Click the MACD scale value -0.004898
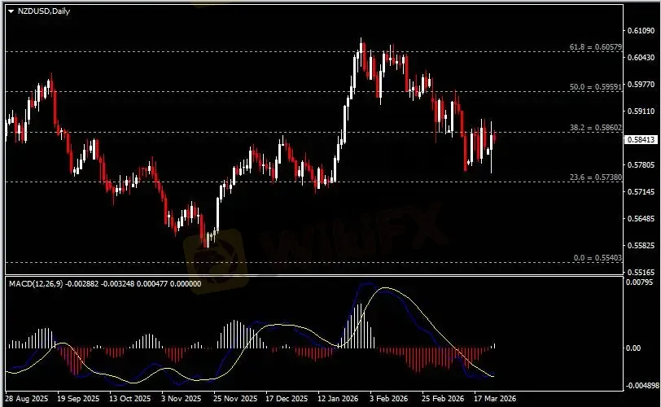 coord(642,386)
